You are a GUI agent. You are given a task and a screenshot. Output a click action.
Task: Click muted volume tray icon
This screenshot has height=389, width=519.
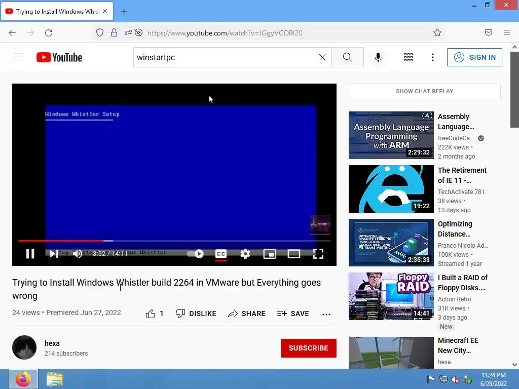coord(456,379)
